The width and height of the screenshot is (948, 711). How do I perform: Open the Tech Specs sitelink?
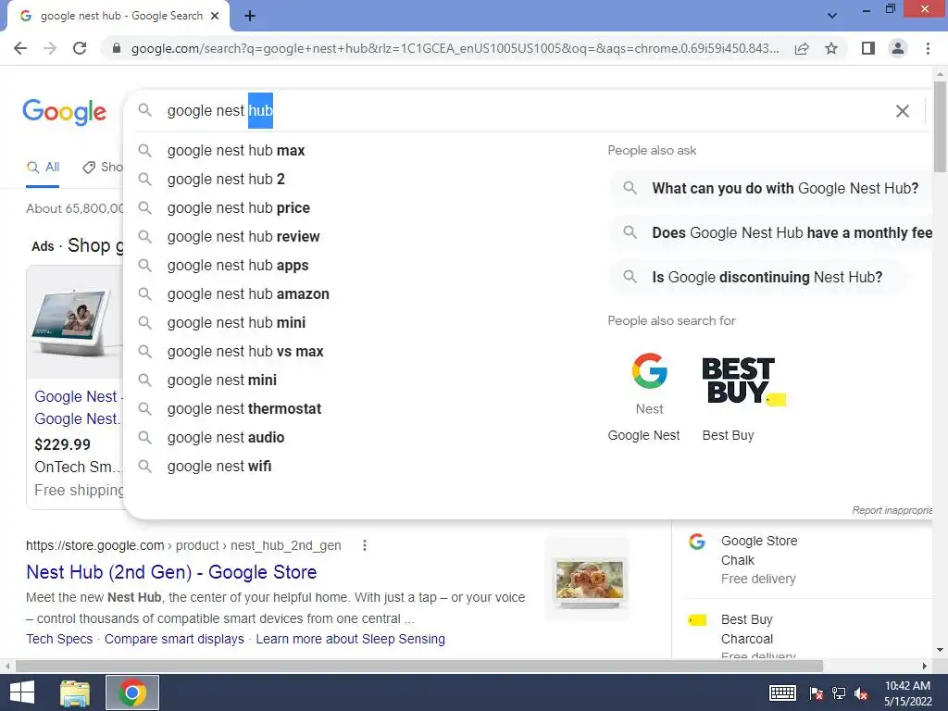pyautogui.click(x=59, y=639)
